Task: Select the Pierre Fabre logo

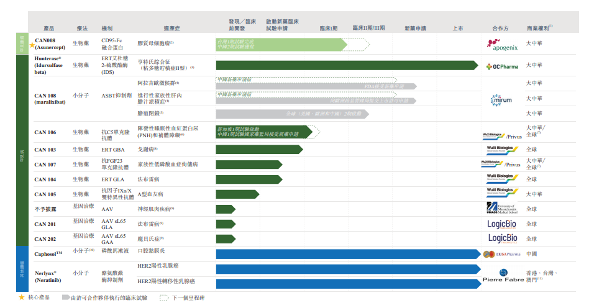Action: point(503,276)
